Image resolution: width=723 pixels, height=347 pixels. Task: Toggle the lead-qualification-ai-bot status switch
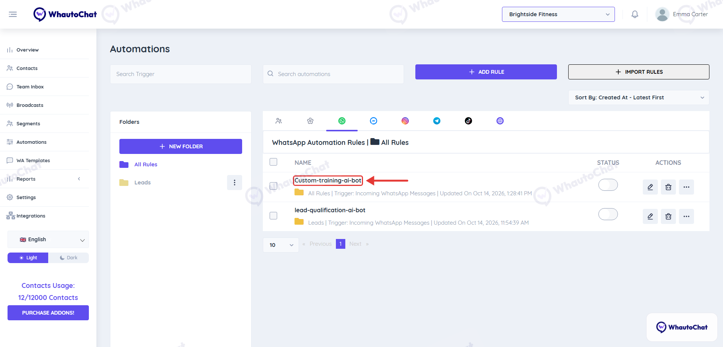click(608, 214)
